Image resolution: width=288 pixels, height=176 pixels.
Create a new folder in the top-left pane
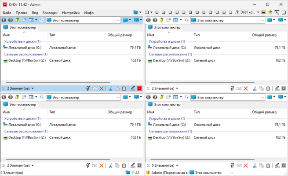tap(24, 20)
